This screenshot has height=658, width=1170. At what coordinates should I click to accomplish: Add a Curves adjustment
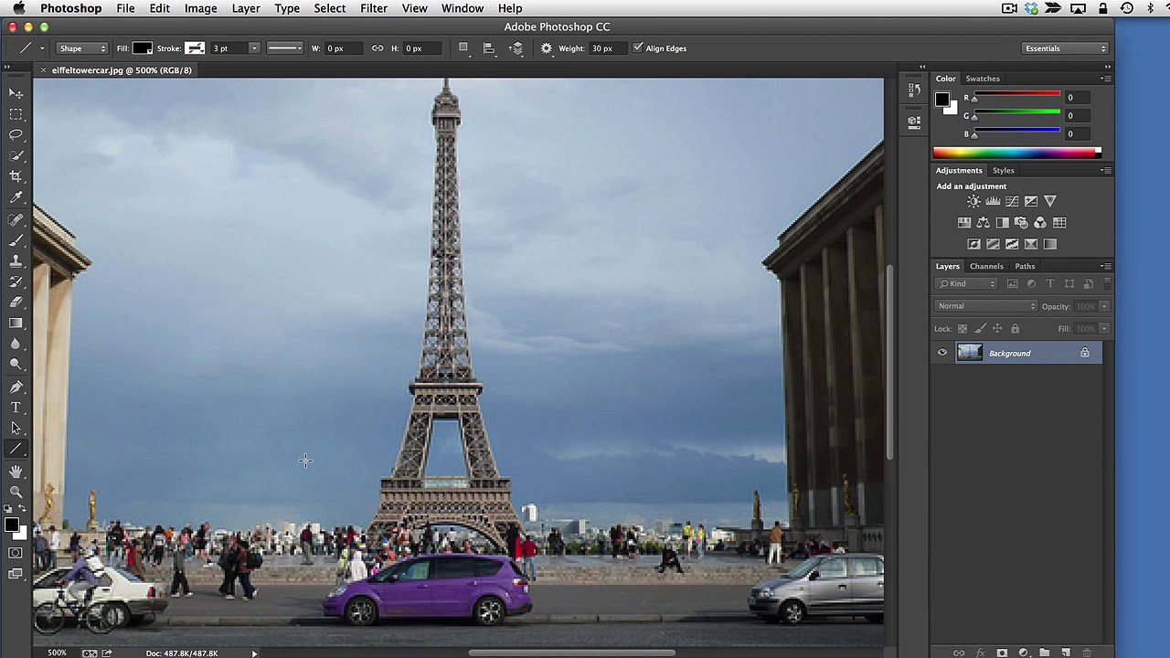(x=1012, y=201)
